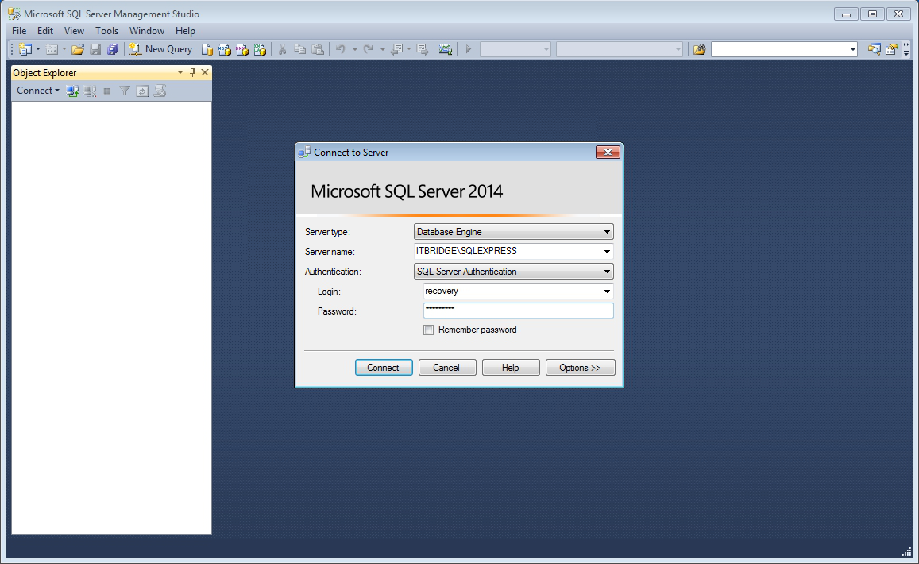The width and height of the screenshot is (919, 564).
Task: Click the Cancel button
Action: coord(446,368)
